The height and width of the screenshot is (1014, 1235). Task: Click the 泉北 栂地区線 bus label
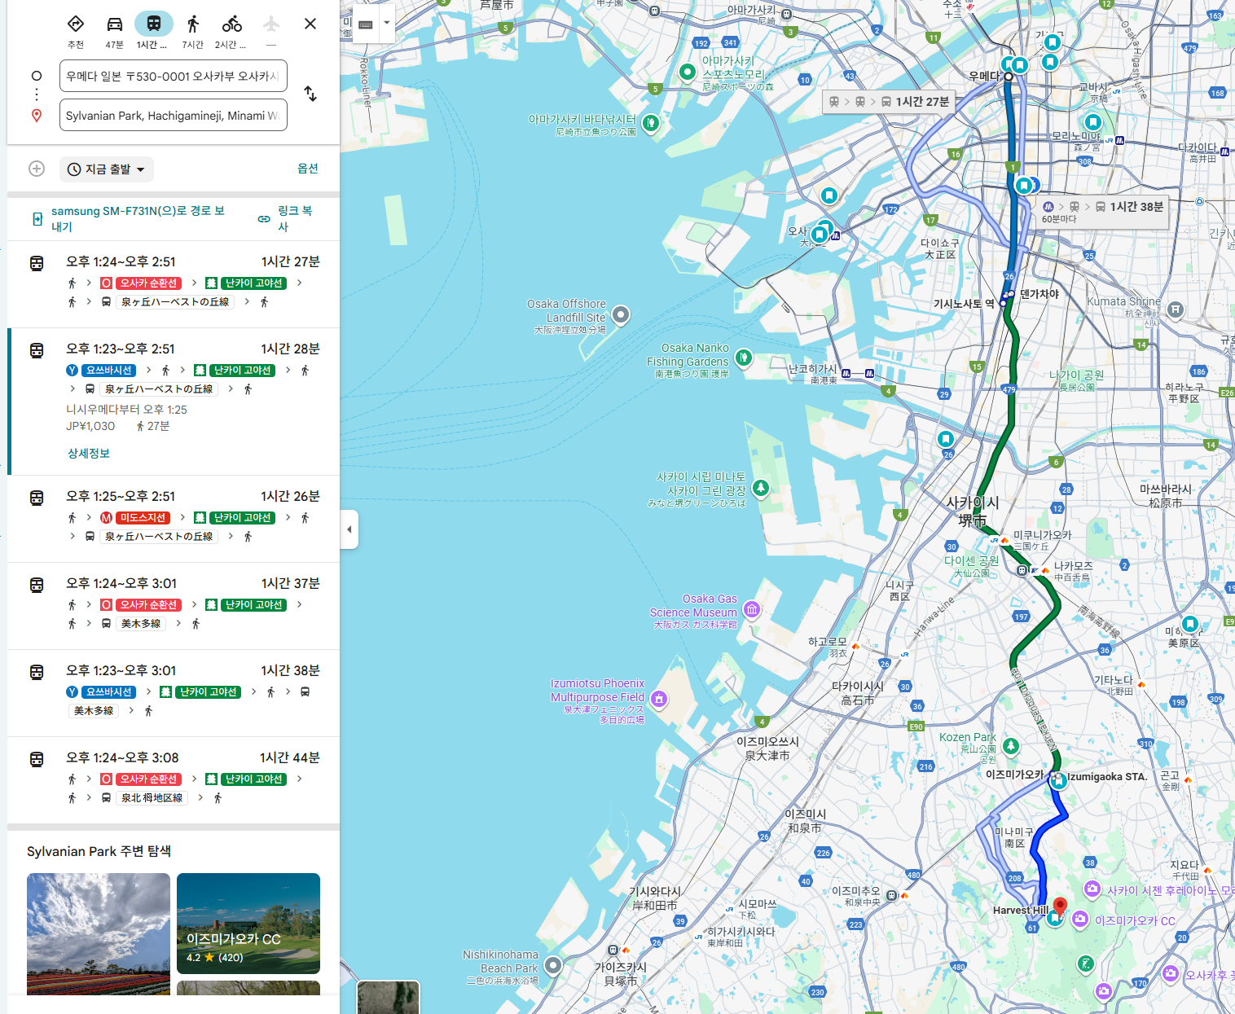(152, 798)
